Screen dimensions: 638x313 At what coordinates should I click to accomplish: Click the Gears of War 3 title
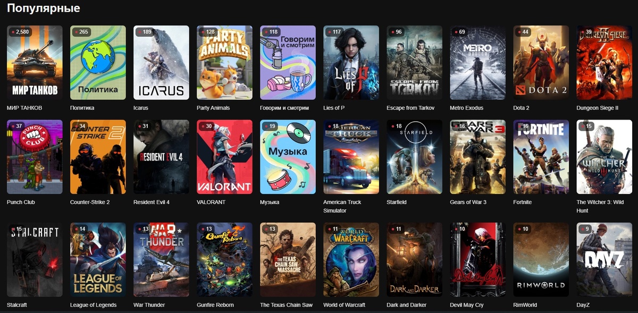tap(468, 202)
